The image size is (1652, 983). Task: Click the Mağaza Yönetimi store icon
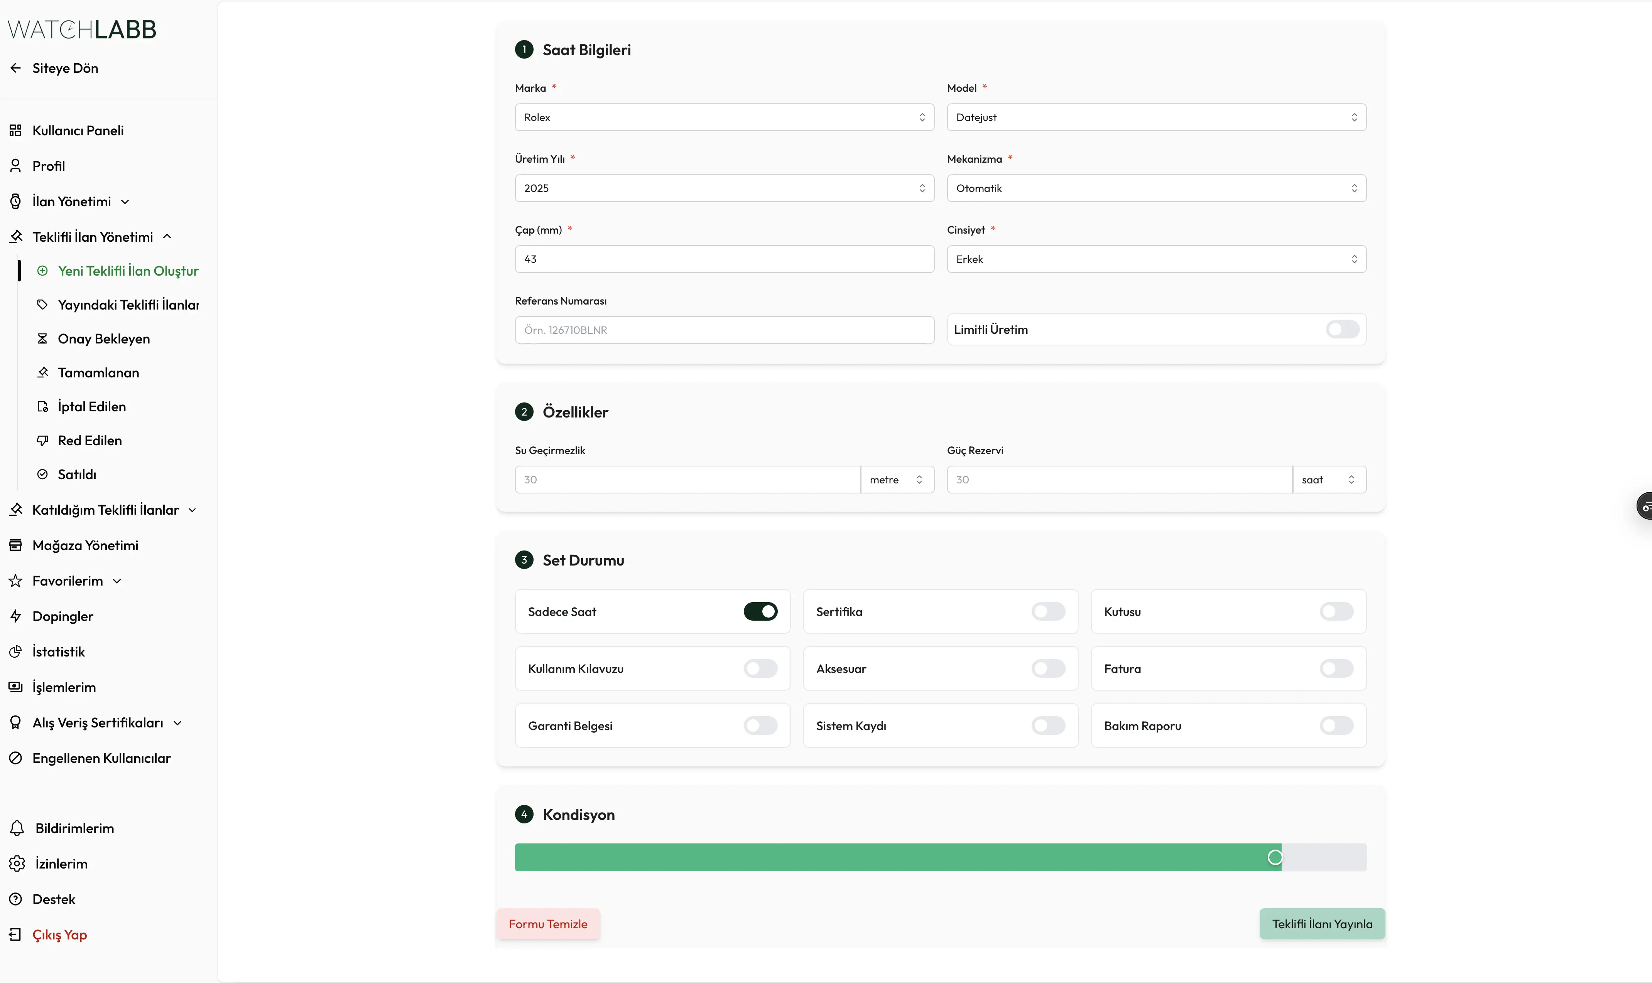click(16, 545)
